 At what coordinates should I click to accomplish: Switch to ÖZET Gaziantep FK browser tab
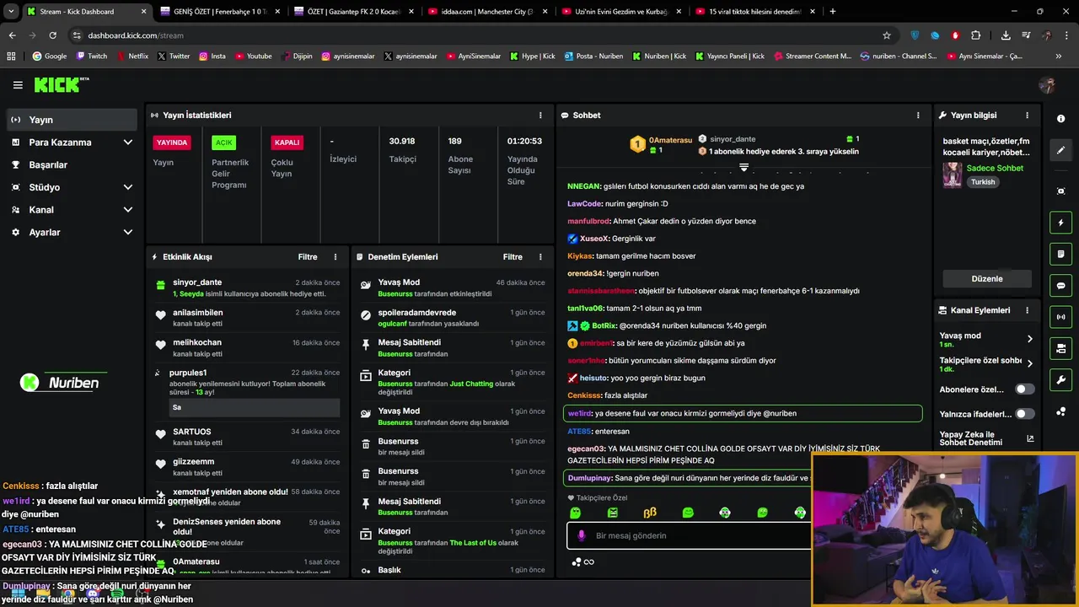[x=352, y=12]
